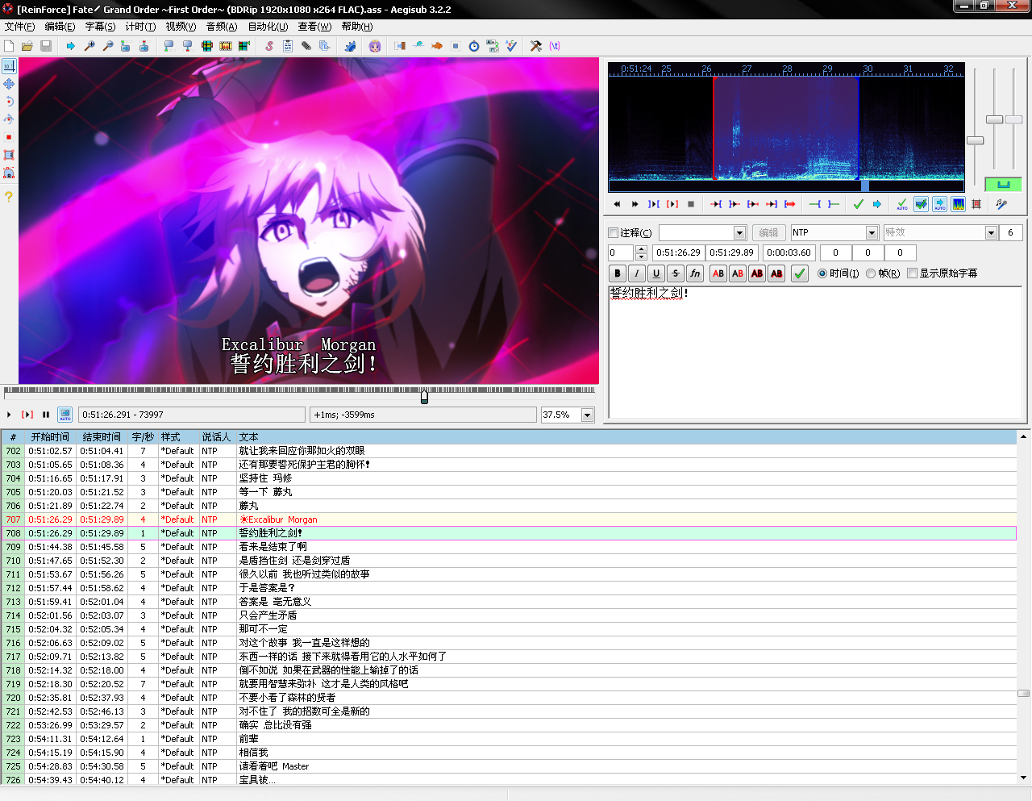Image resolution: width=1032 pixels, height=801 pixels.
Task: Play video from the current position
Action: point(9,415)
